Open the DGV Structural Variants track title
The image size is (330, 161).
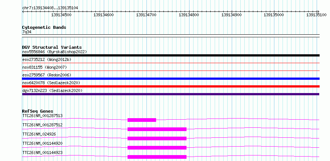click(x=52, y=47)
